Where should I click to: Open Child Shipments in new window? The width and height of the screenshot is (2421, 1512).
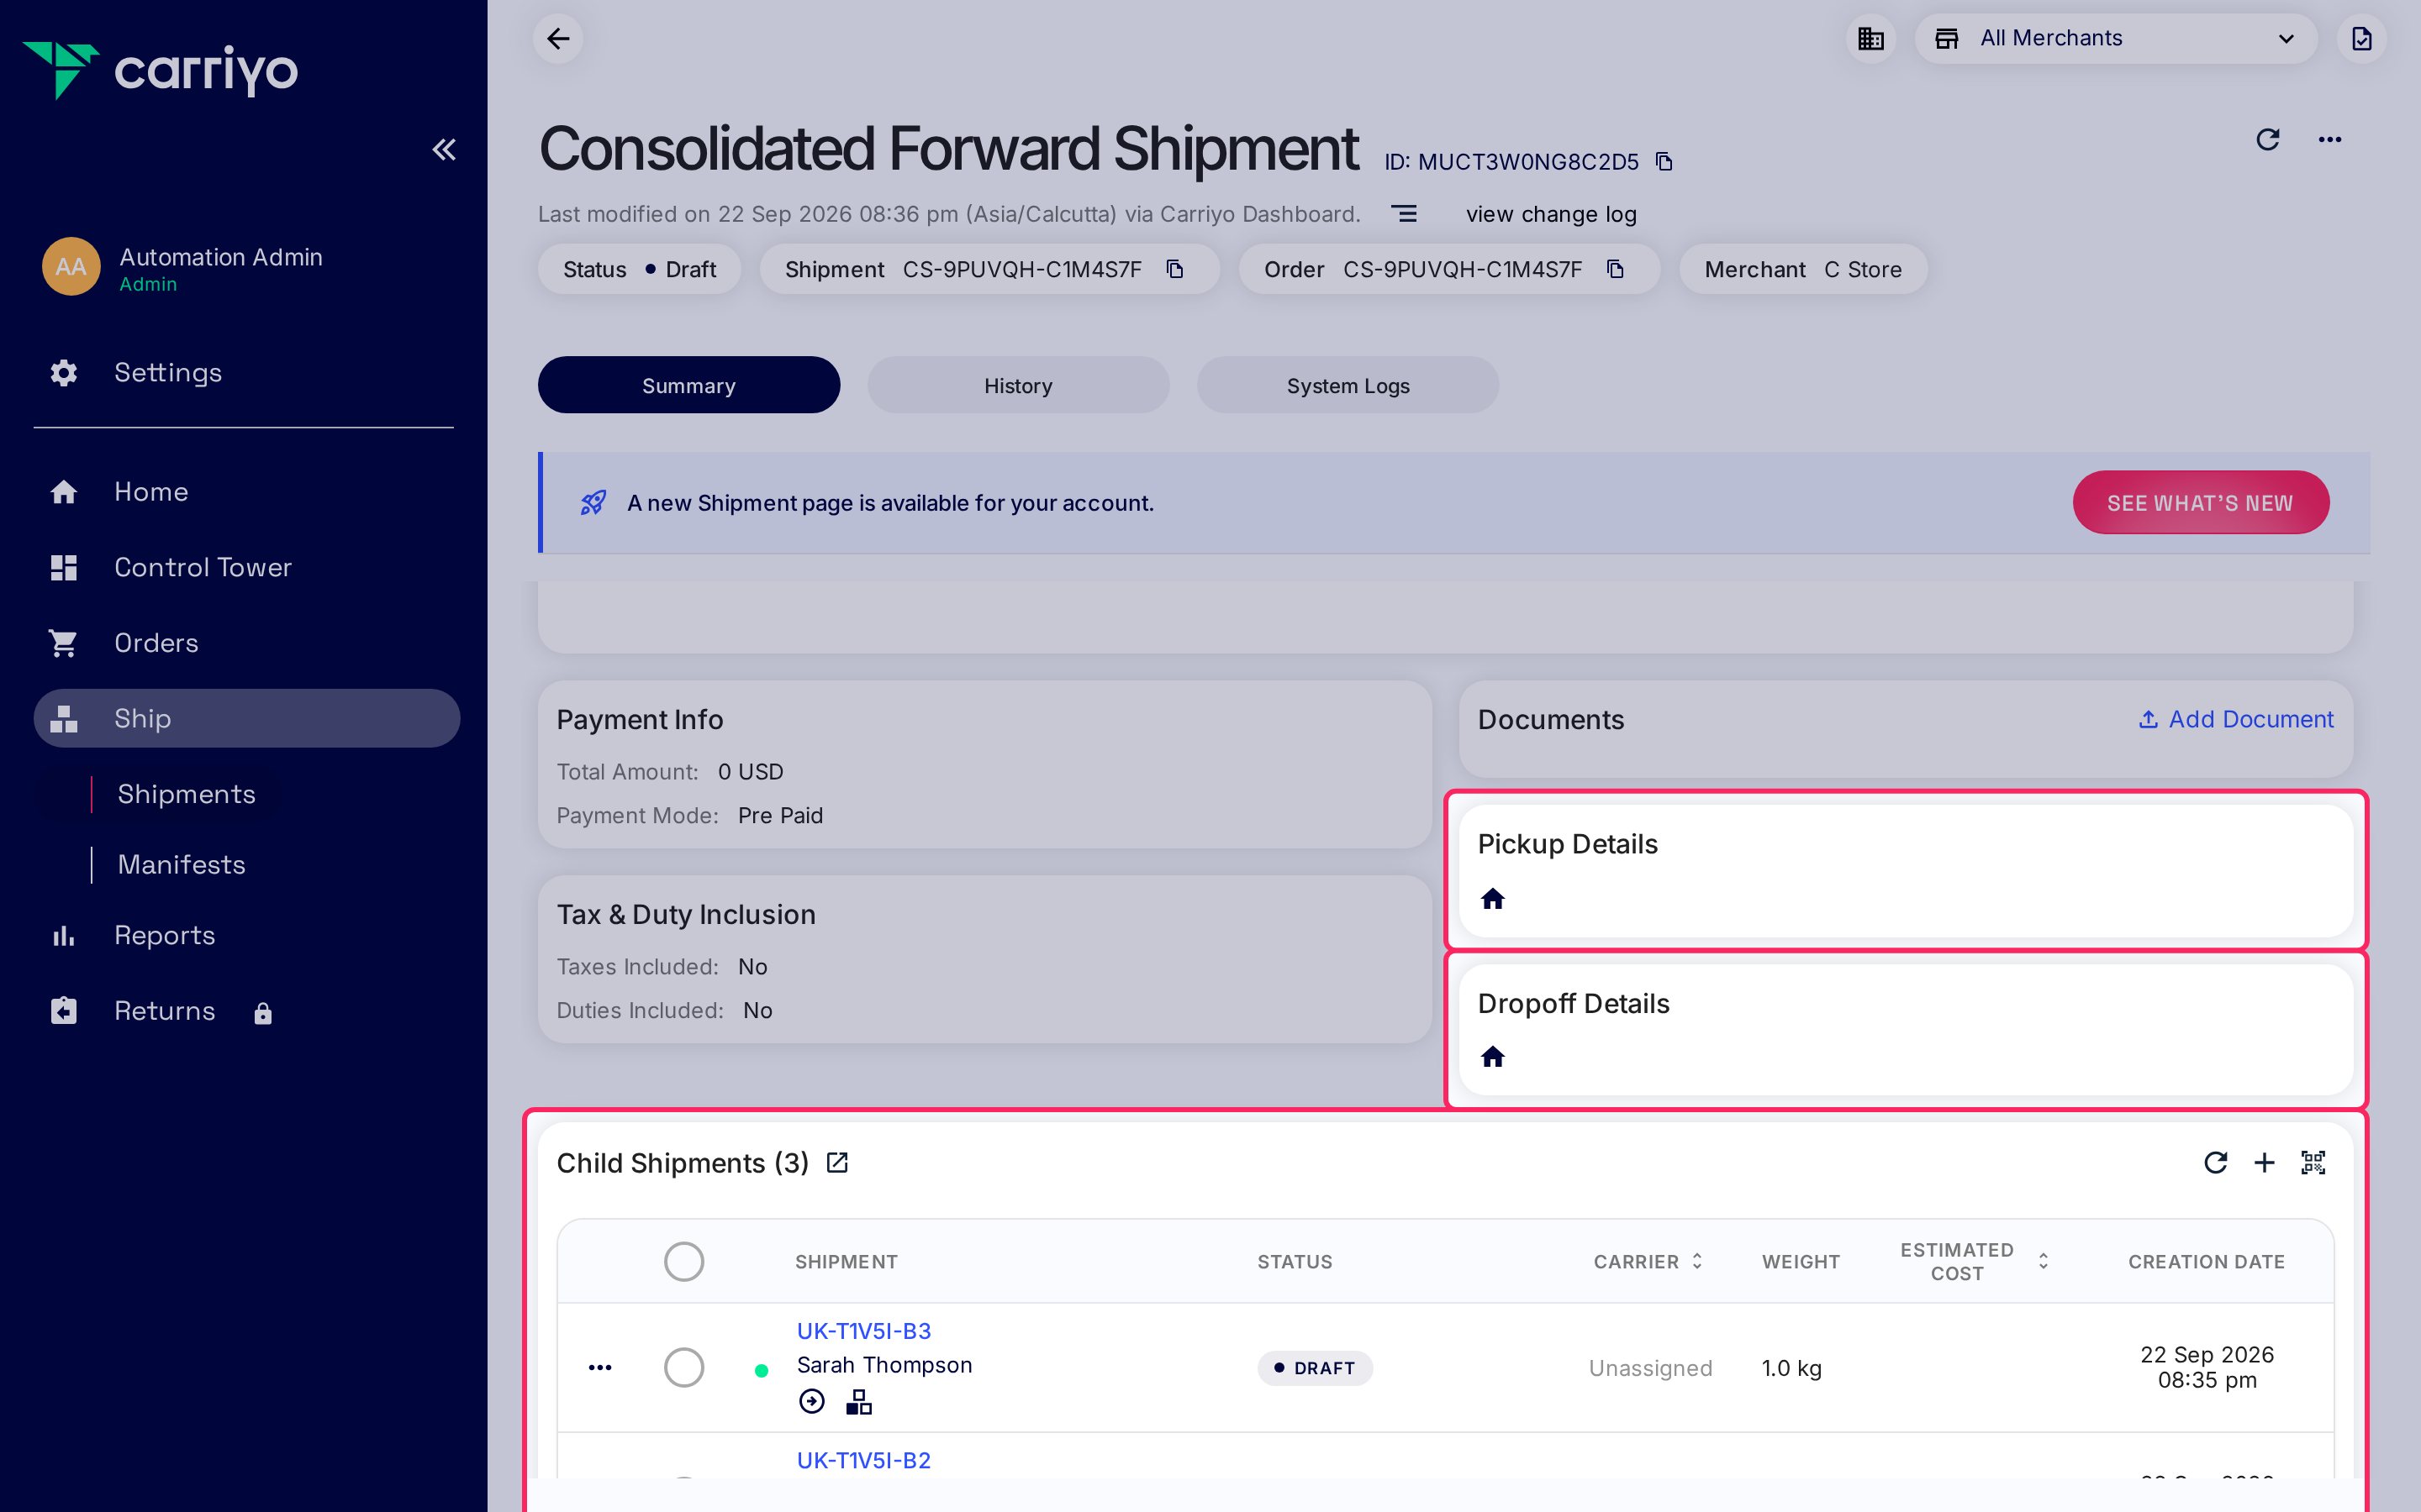pyautogui.click(x=837, y=1162)
